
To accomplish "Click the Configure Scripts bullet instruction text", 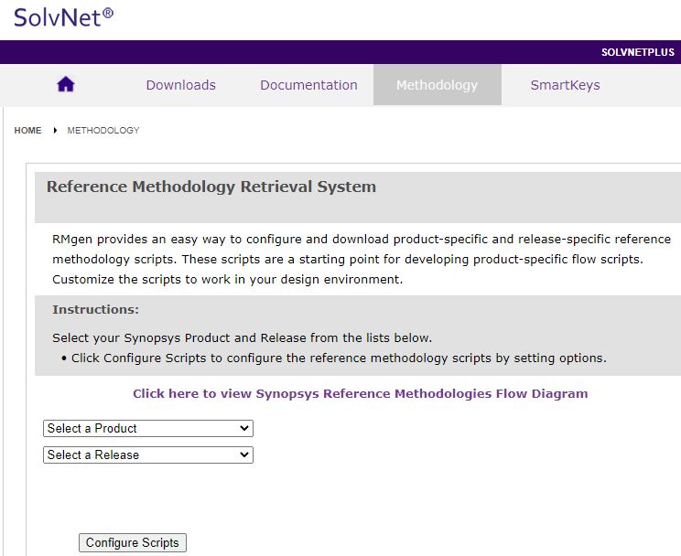I will [x=338, y=358].
